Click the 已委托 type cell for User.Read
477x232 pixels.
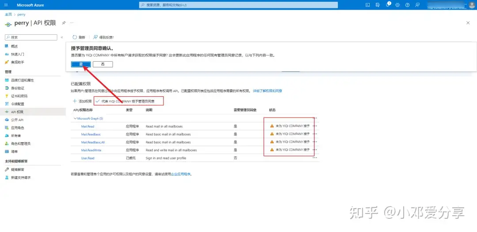pos(130,158)
